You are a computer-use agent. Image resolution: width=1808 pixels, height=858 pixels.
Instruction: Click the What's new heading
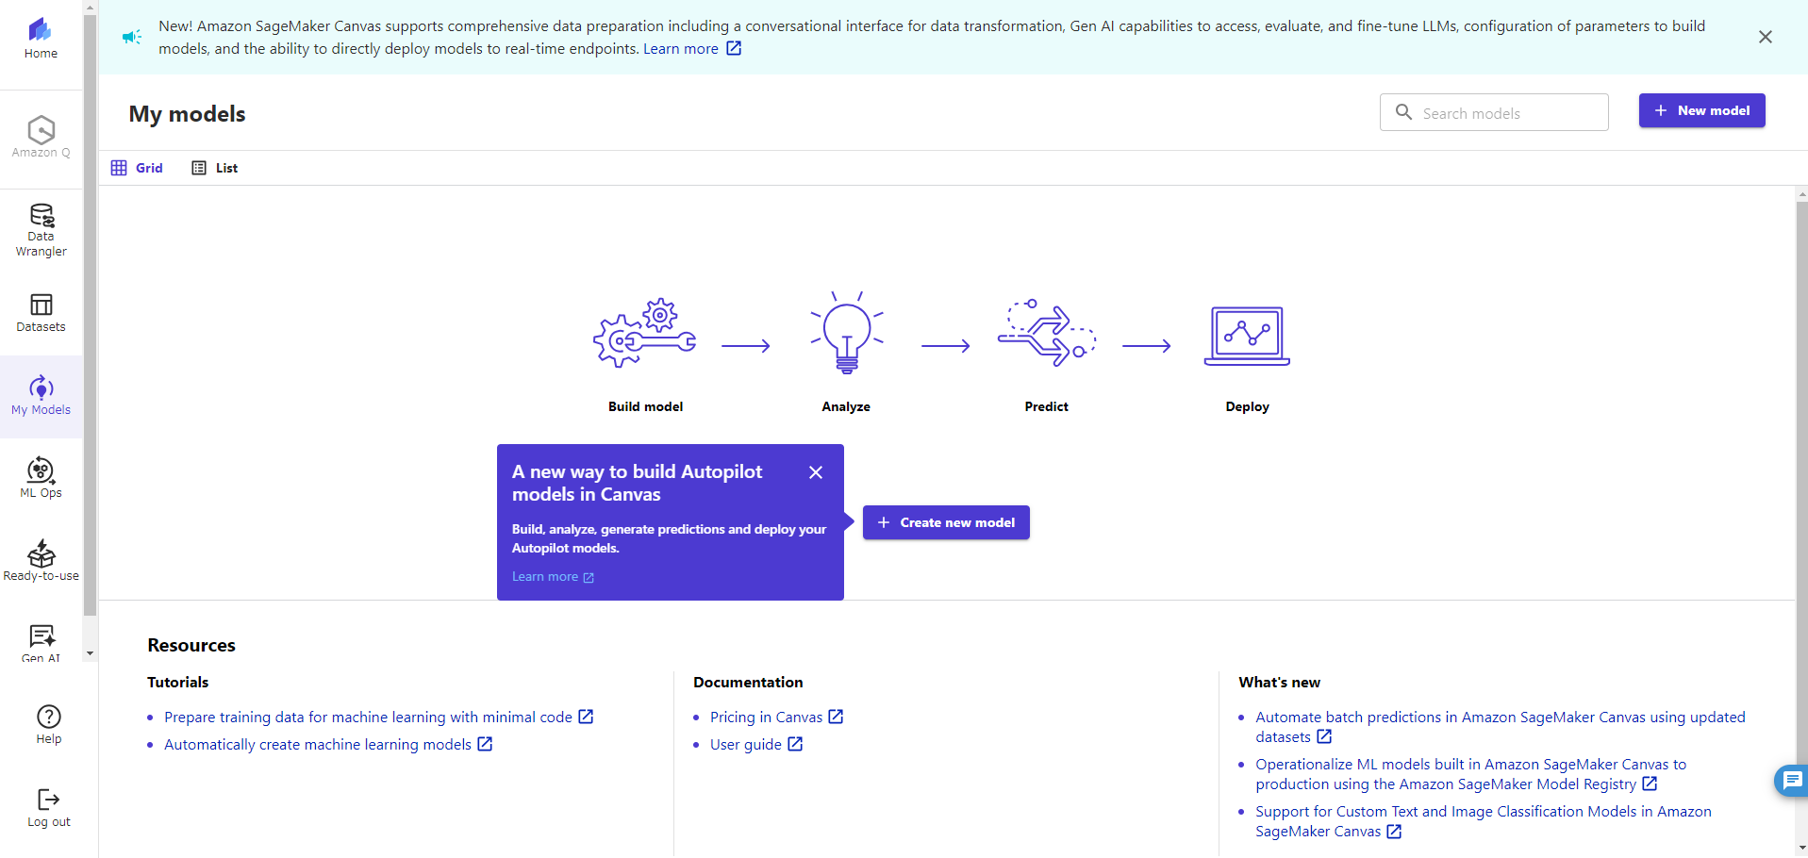pyautogui.click(x=1279, y=682)
